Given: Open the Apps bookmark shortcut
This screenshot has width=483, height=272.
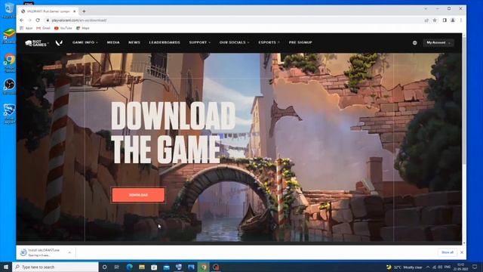Looking at the screenshot, I should click(x=26, y=28).
